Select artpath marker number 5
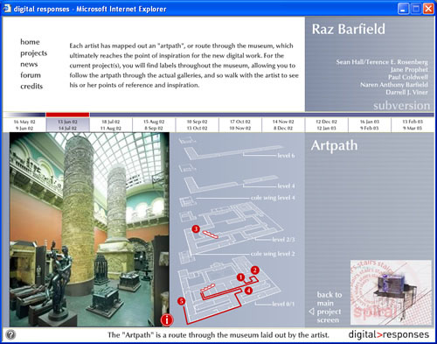Viewport: 437px width, 344px height. (182, 301)
